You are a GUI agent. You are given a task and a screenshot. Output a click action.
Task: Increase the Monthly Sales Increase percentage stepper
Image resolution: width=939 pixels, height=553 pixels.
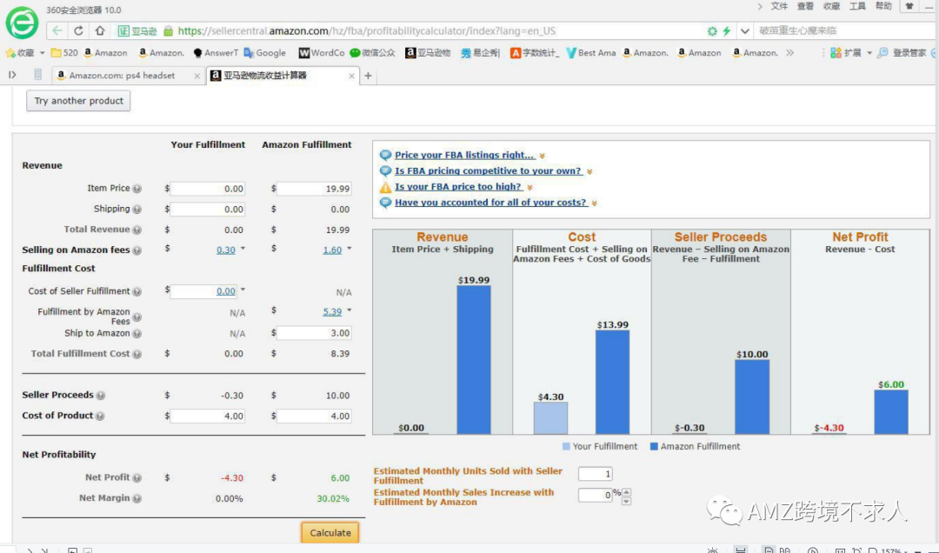pyautogui.click(x=626, y=492)
